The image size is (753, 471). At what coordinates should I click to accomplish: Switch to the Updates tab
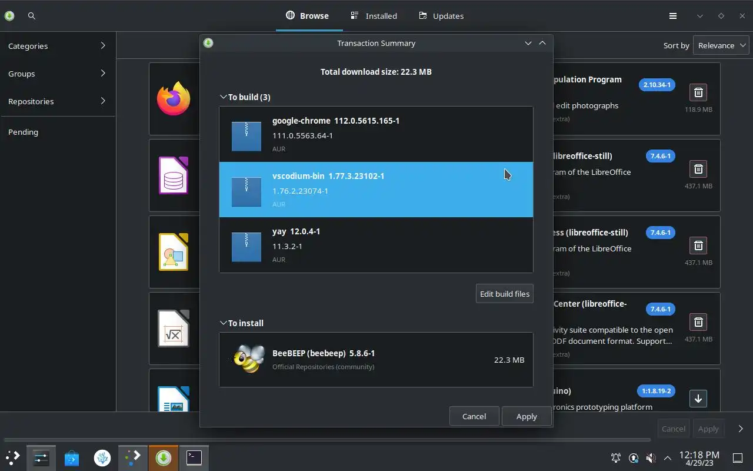441,16
